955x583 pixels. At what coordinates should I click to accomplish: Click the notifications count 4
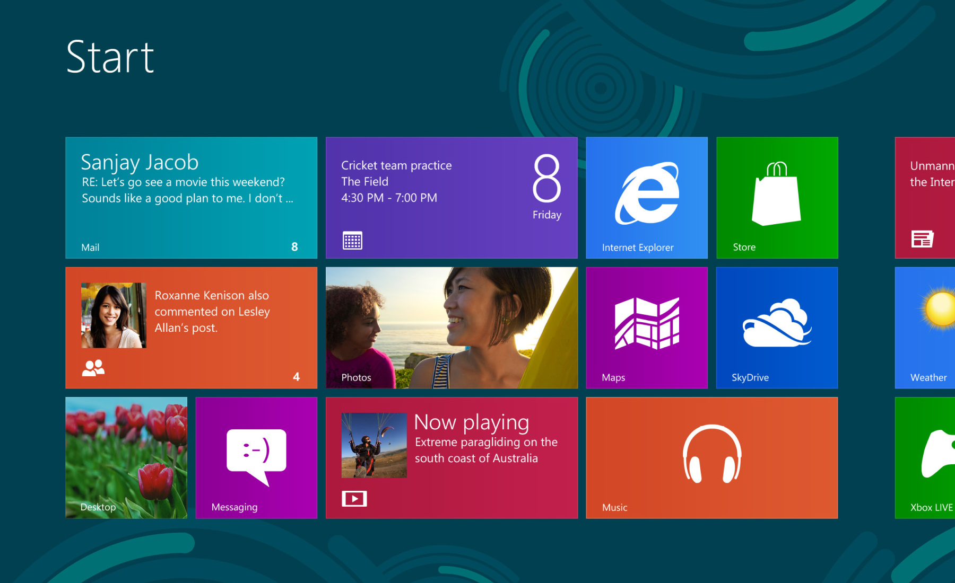[296, 377]
